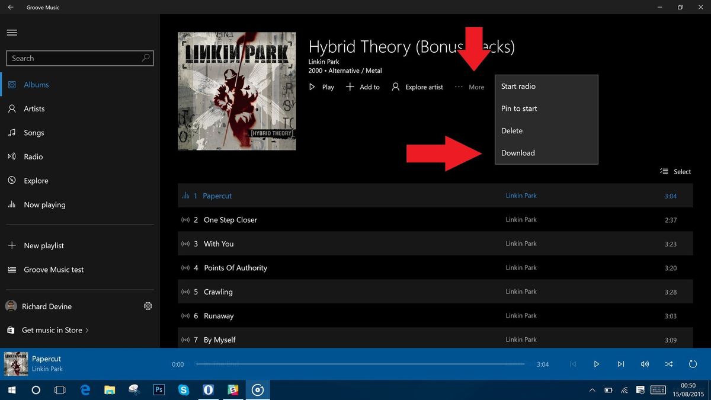Enter Select mode above the track list
711x400 pixels.
[x=675, y=171]
